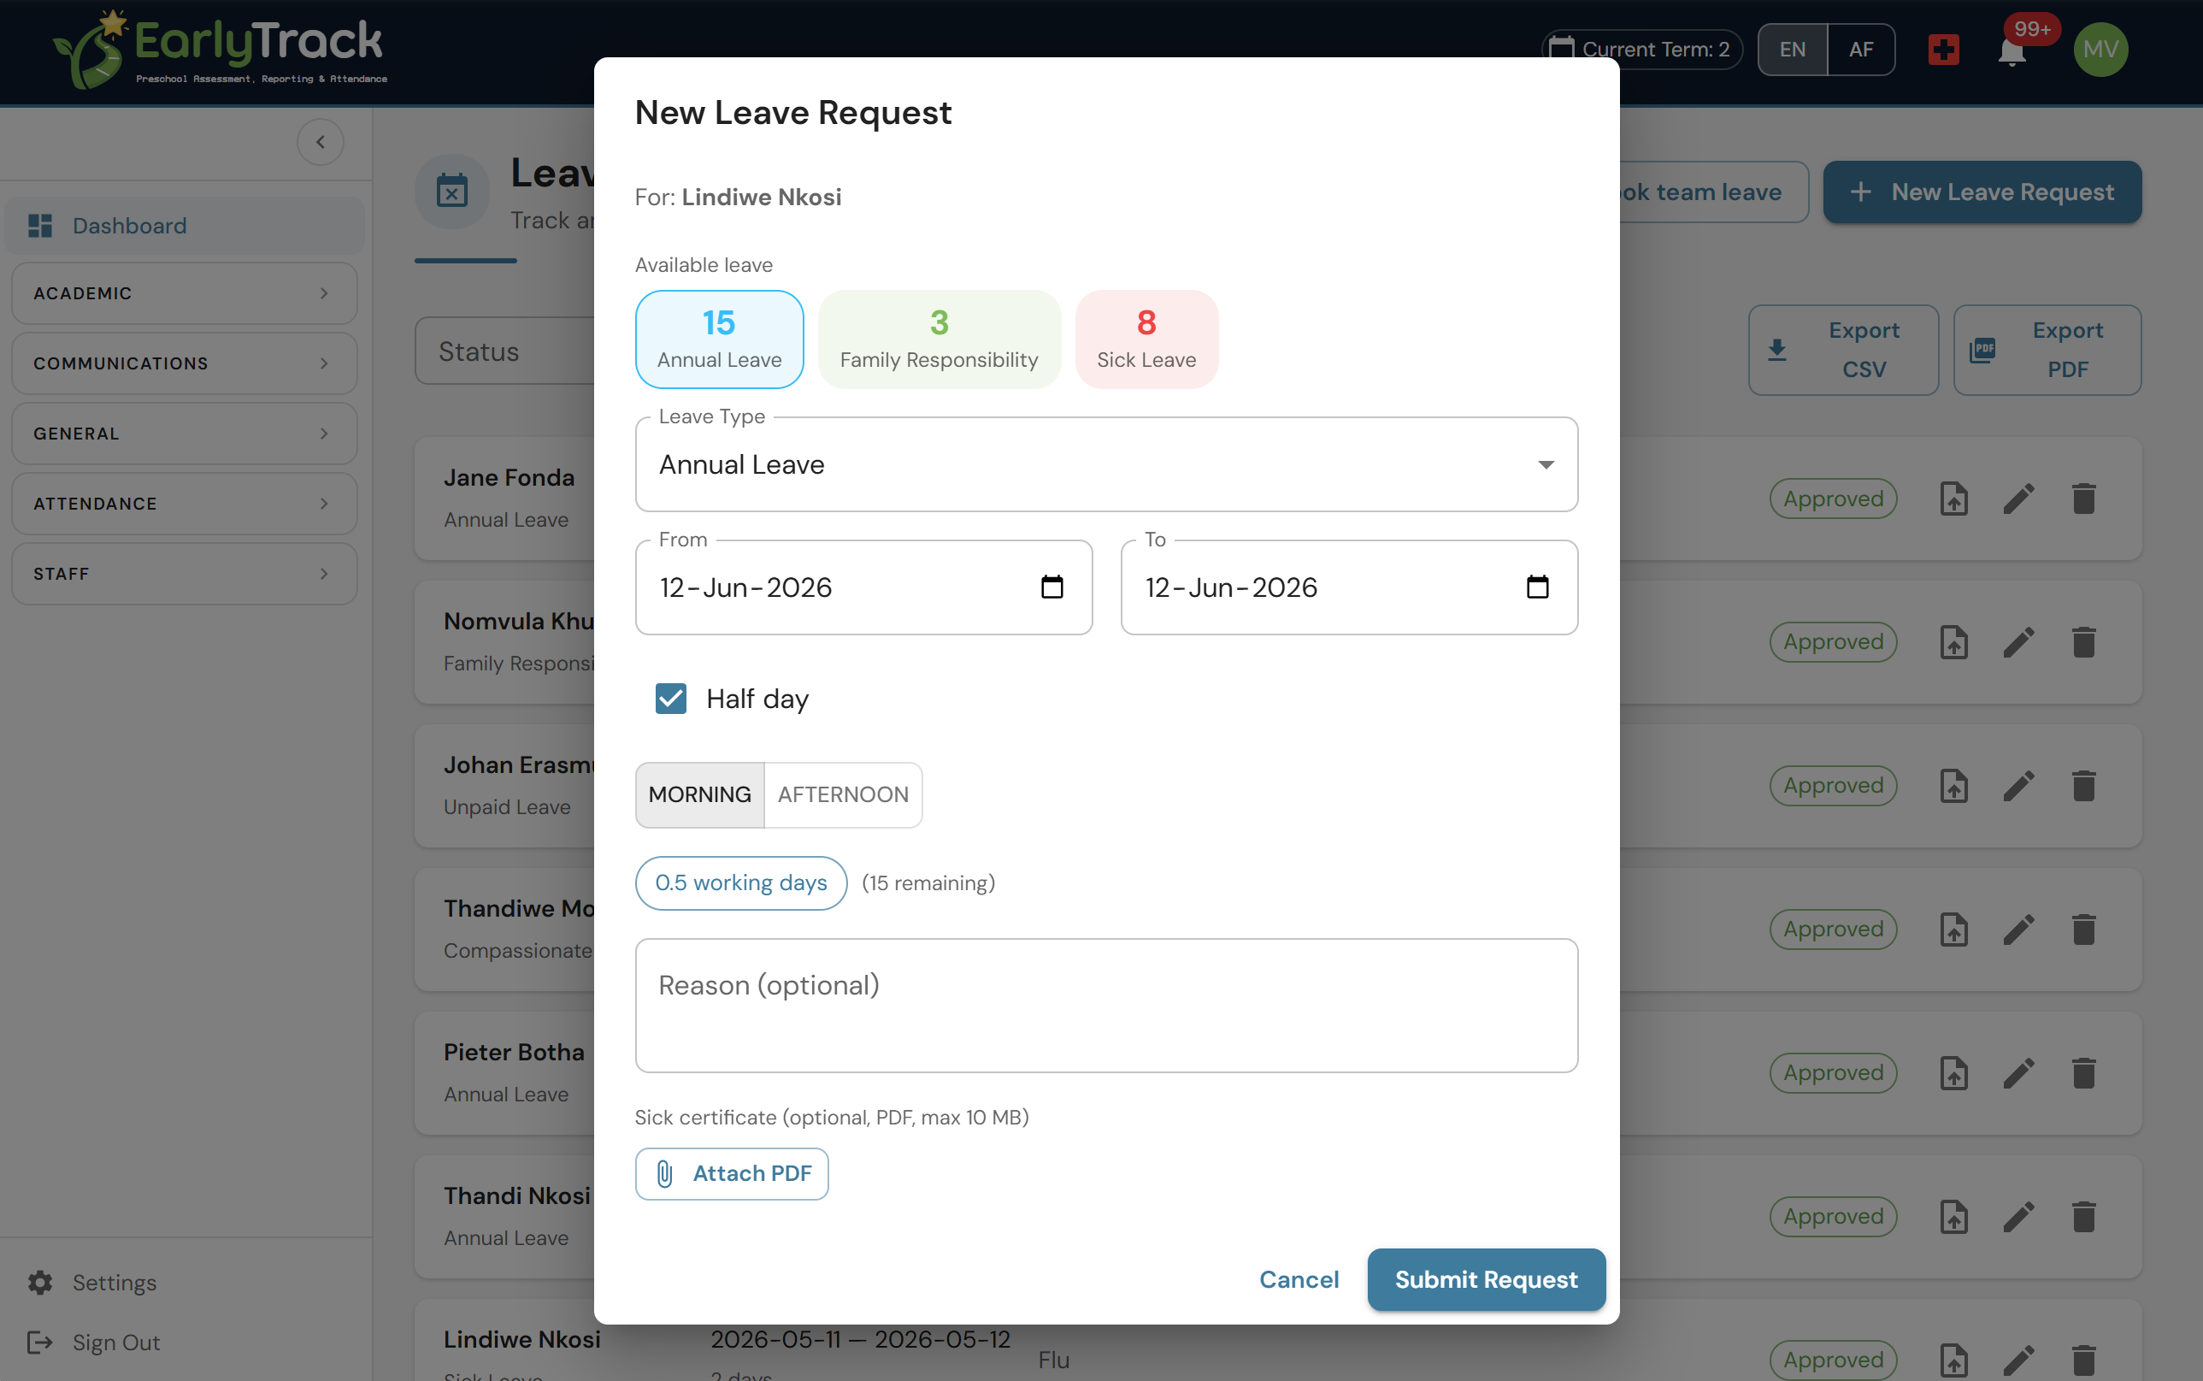
Task: Edit Pieter Botha's Annual Leave
Action: (2018, 1073)
